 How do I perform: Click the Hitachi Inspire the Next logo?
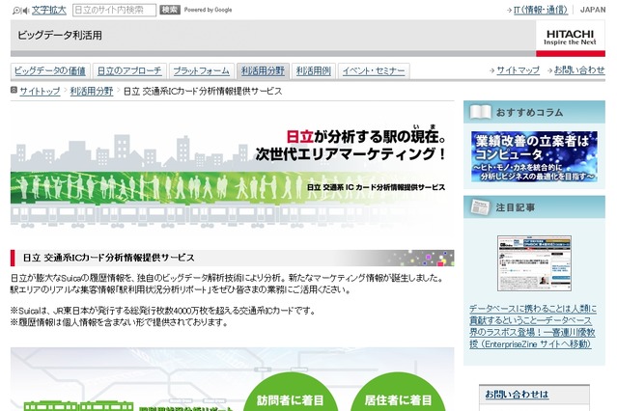pyautogui.click(x=571, y=39)
